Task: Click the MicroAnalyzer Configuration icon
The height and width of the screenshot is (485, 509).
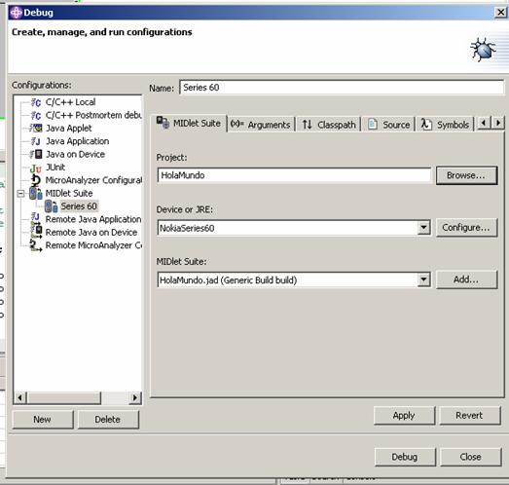Action: [x=36, y=180]
